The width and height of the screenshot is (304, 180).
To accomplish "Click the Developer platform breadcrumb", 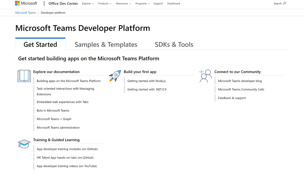I will pos(53,13).
